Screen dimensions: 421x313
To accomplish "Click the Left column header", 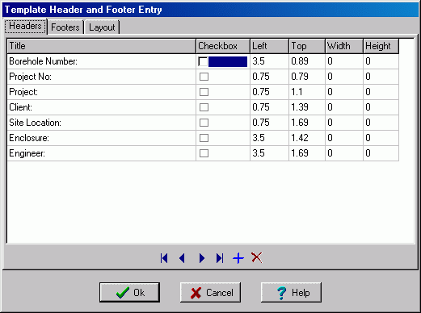I will [x=270, y=46].
